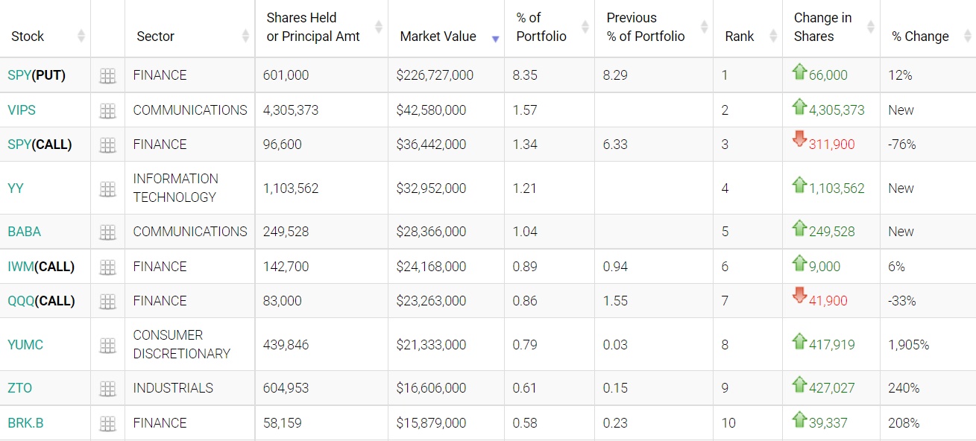Sort by Change in Shares header
This screenshot has width=976, height=441.
[x=823, y=28]
